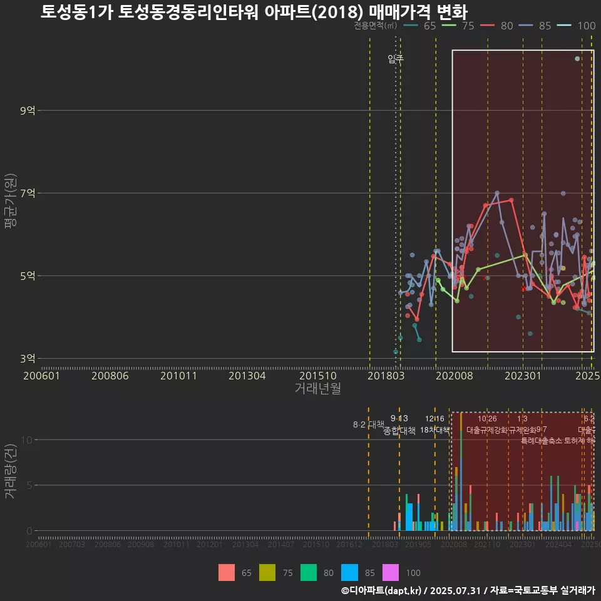Click the 전용면적(㎡) legend heading
Screen dimensions: 601x601
point(375,26)
